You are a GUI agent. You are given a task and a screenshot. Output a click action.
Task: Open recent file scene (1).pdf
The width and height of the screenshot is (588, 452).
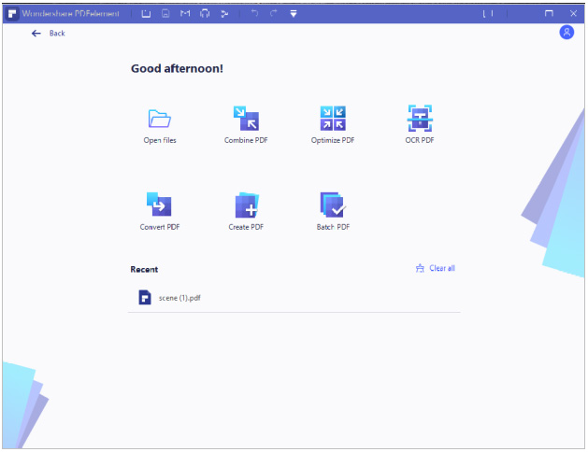[x=294, y=298]
